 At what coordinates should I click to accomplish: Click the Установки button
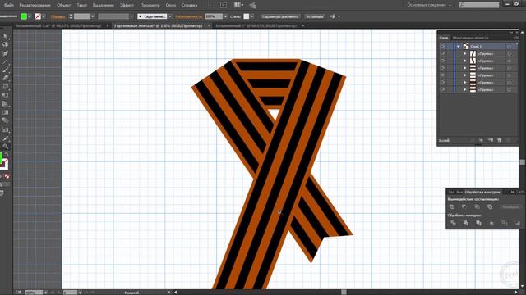point(315,16)
